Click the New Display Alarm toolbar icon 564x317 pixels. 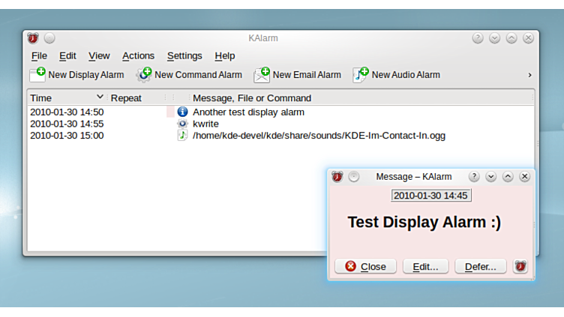(x=37, y=75)
